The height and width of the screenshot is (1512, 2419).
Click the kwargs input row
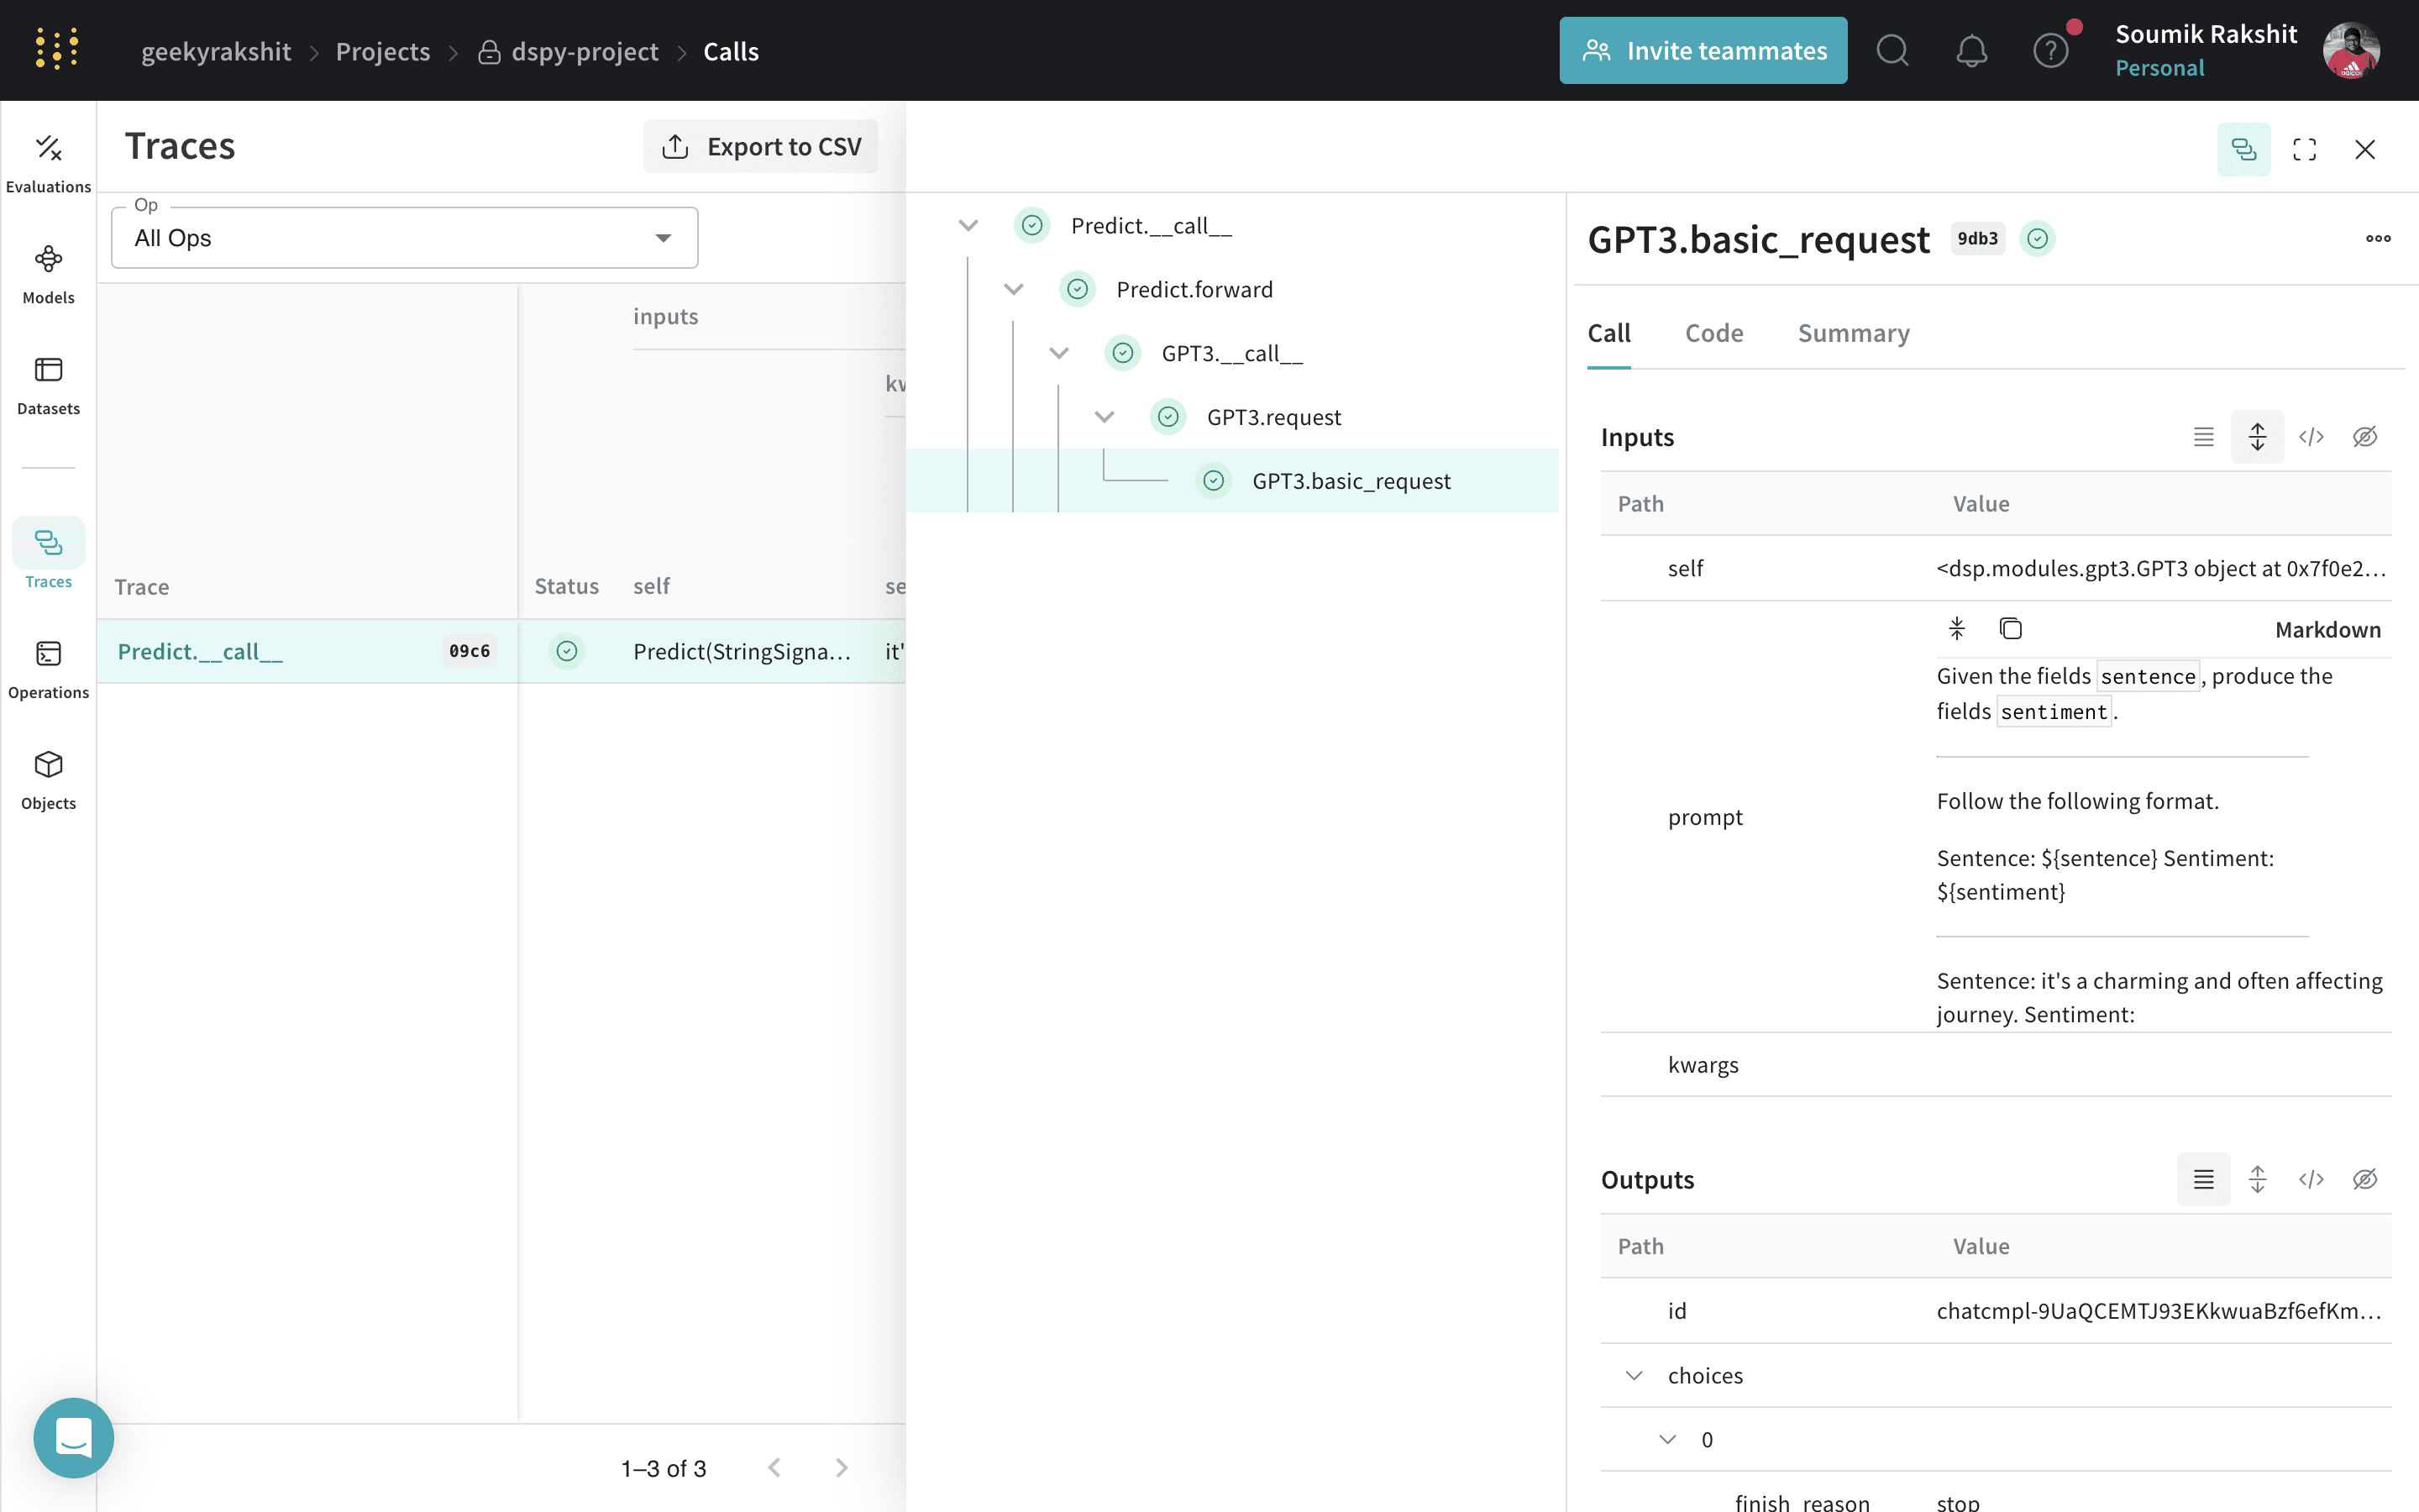pyautogui.click(x=1995, y=1065)
